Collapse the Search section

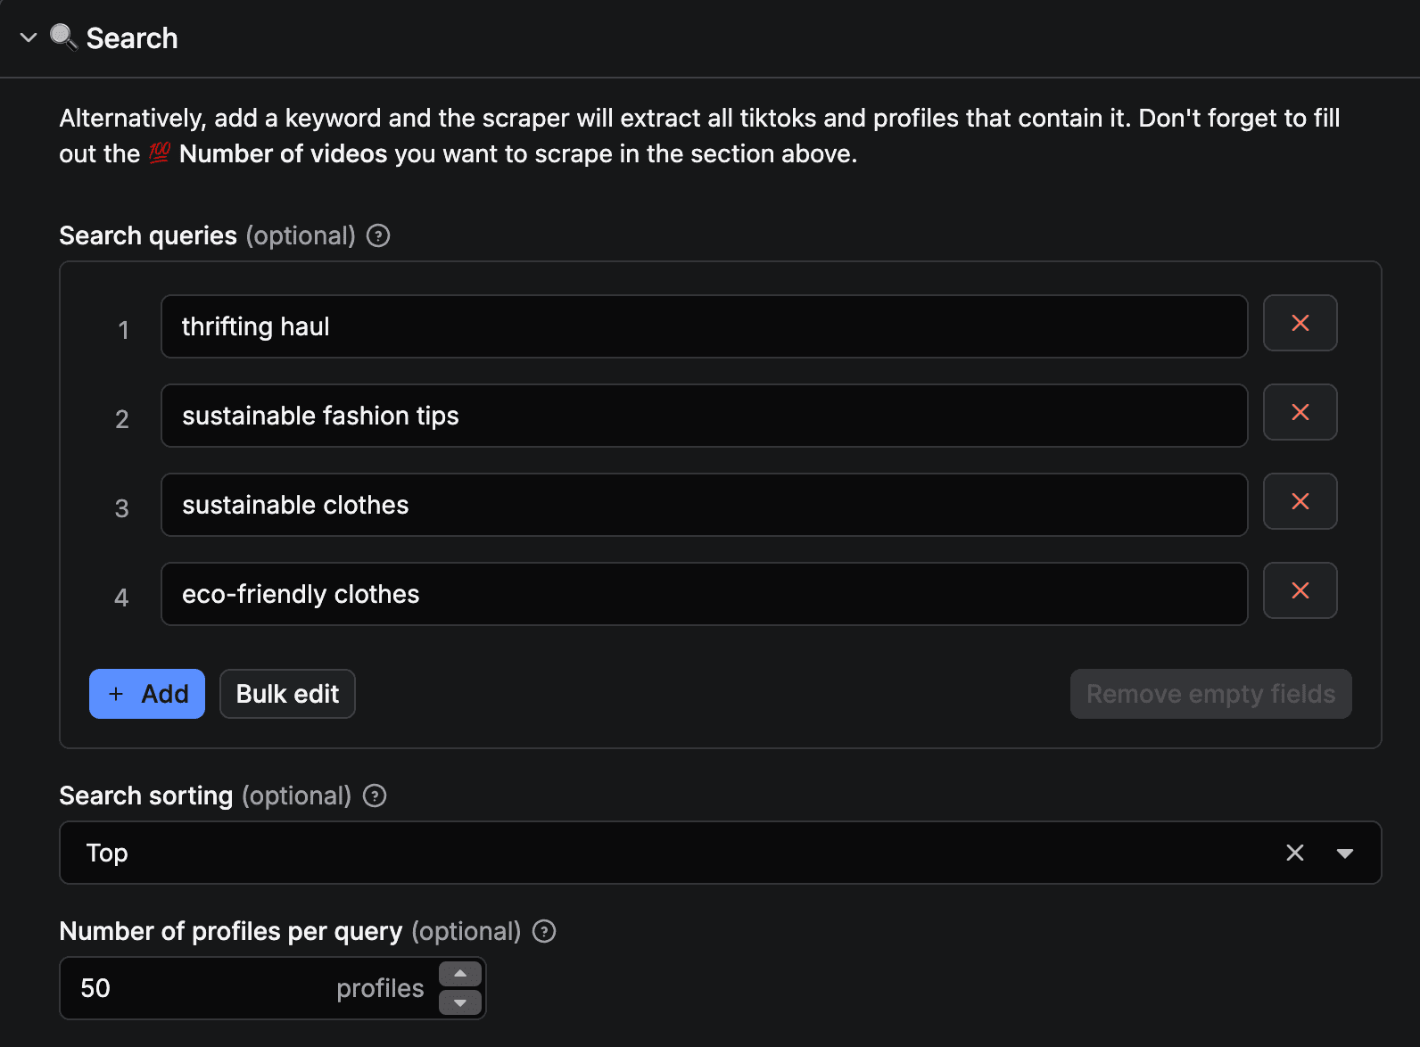pyautogui.click(x=28, y=37)
